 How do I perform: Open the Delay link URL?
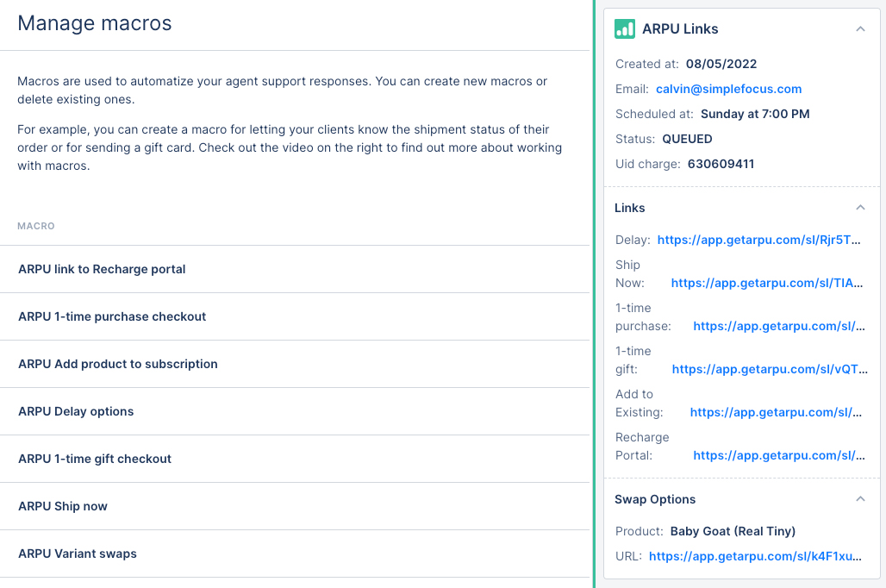coord(758,241)
